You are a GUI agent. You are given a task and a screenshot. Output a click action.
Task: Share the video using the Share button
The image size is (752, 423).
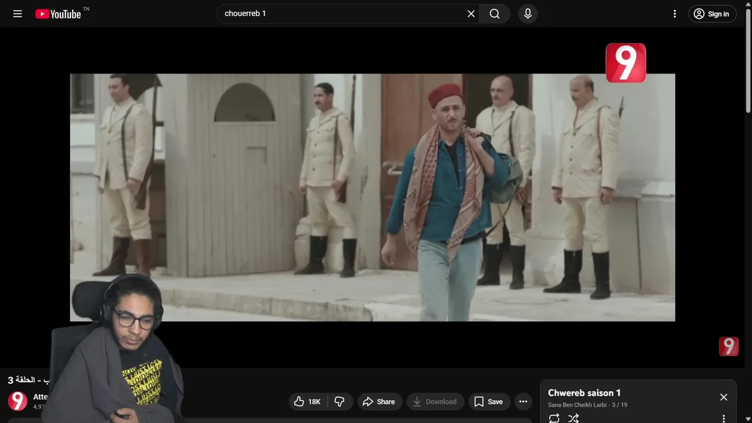point(379,402)
